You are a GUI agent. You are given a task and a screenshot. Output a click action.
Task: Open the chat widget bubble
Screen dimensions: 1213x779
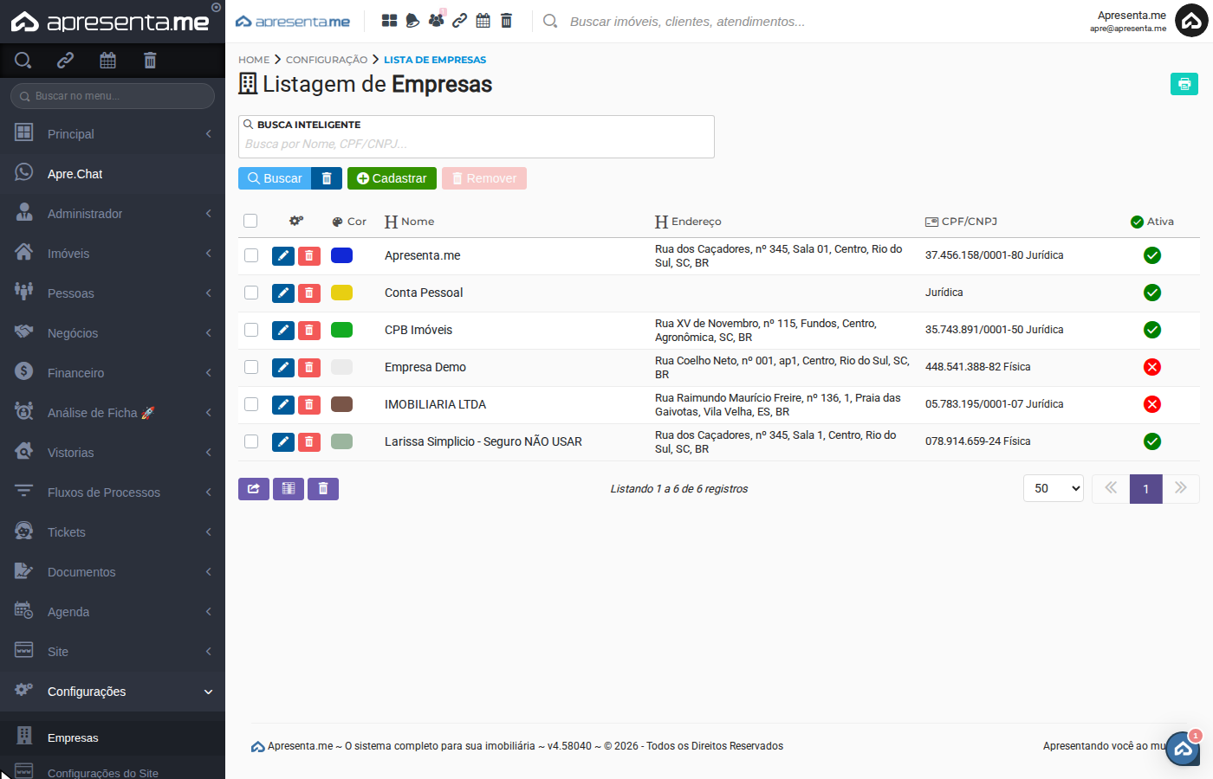click(x=1183, y=749)
